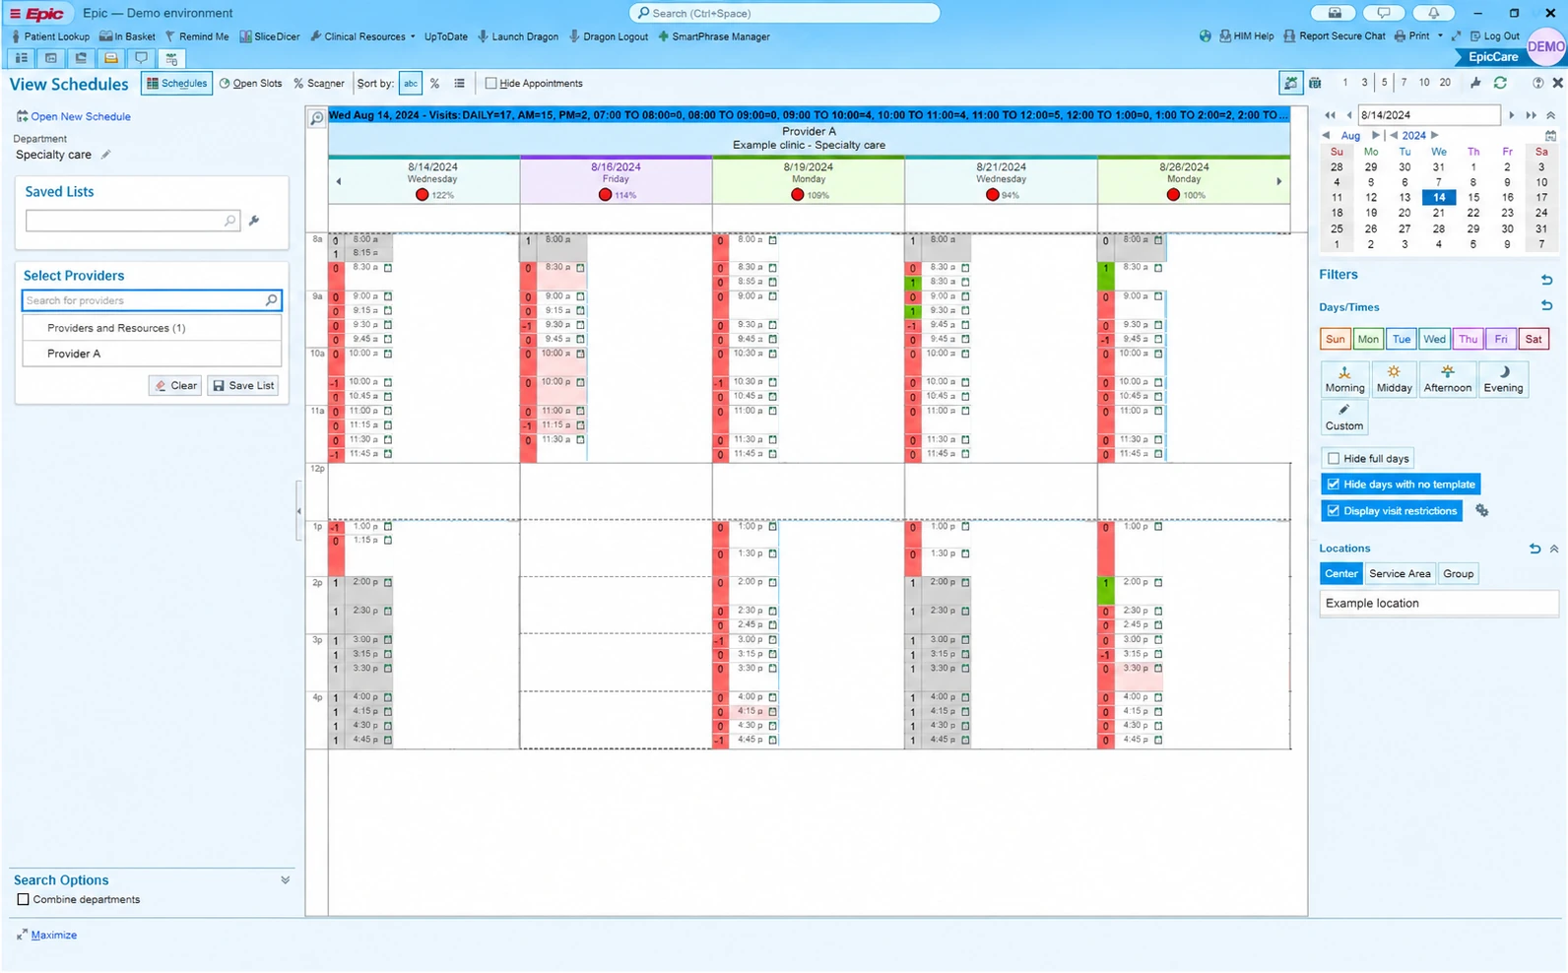Switch to the Schedules view tab
This screenshot has width=1568, height=973.
[x=176, y=84]
